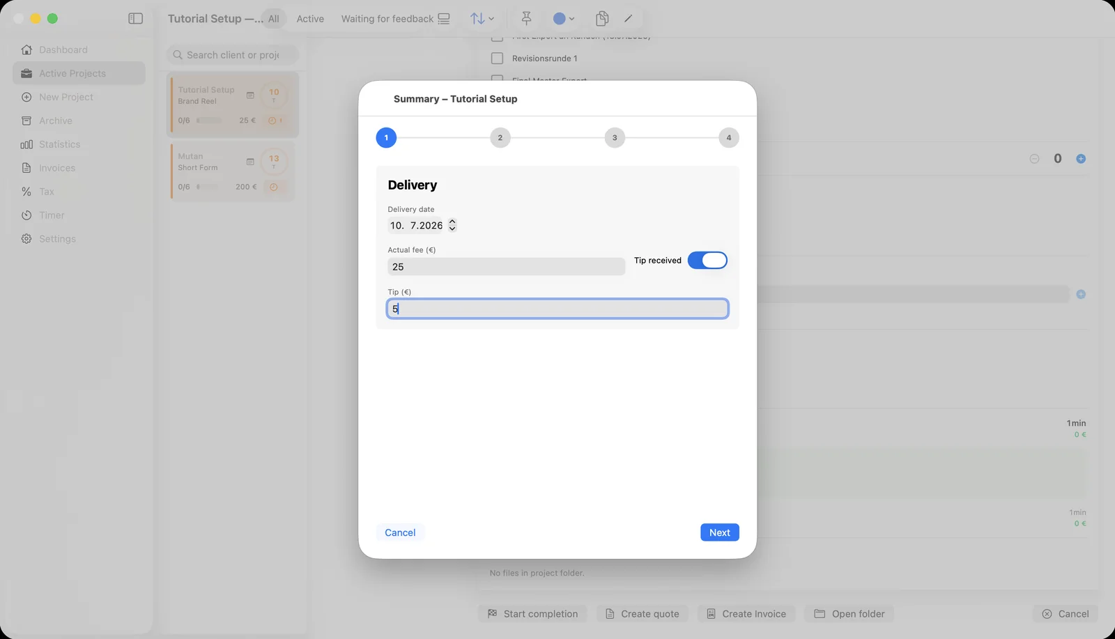The image size is (1115, 639).
Task: Click the Active Projects briefcase icon
Action: click(x=26, y=73)
